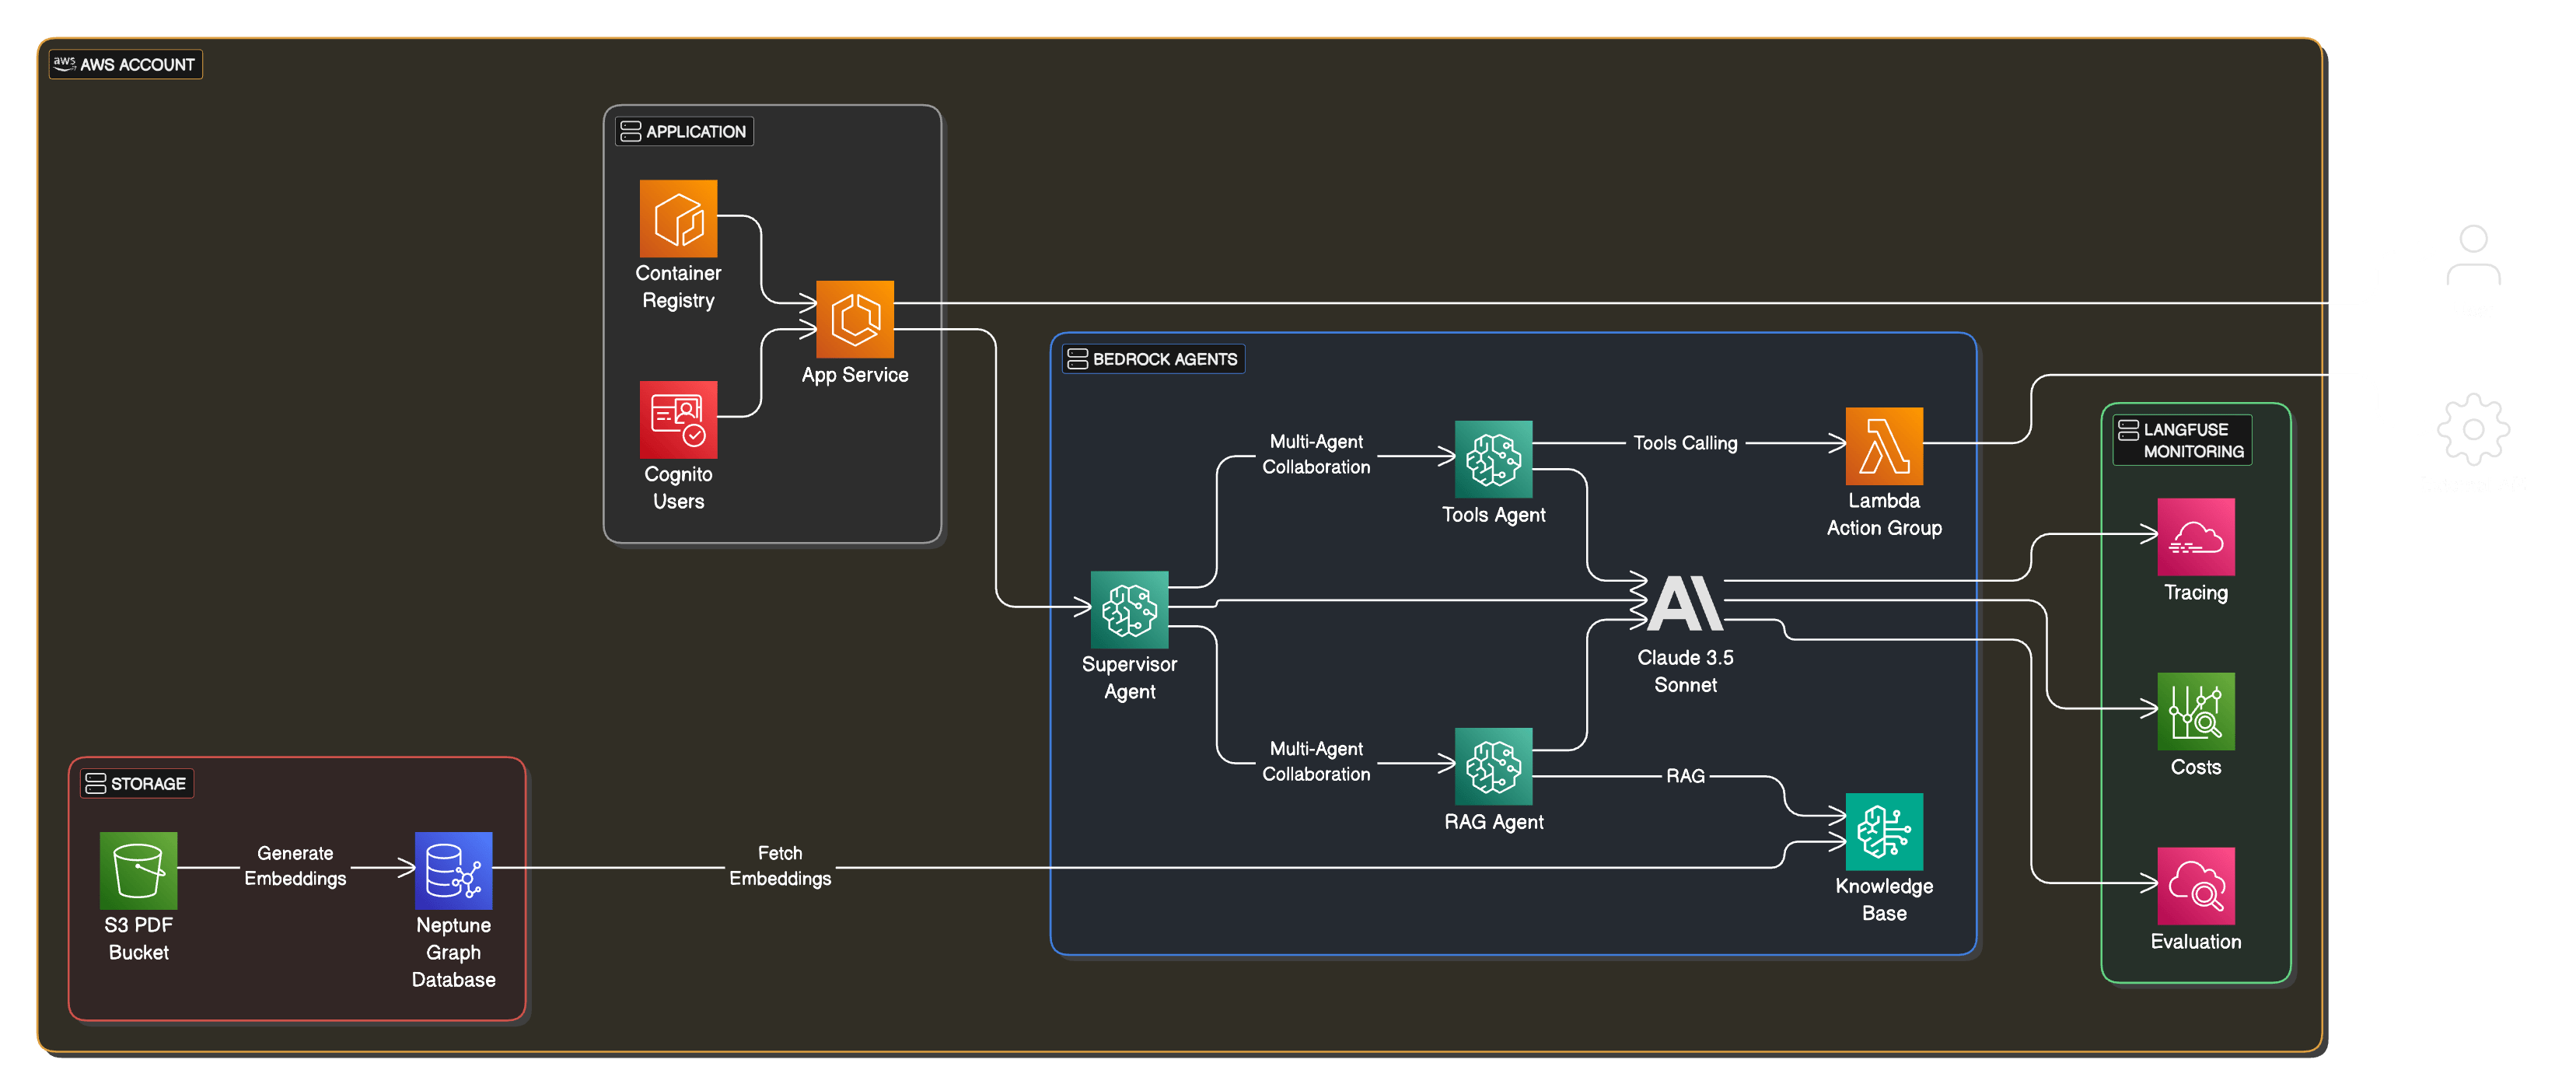
Task: Click the 'AWS ACCOUNT' group label
Action: [x=126, y=64]
